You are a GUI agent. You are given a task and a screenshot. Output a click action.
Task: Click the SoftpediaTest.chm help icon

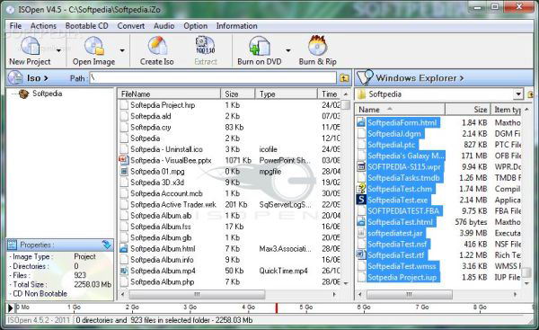pos(361,189)
